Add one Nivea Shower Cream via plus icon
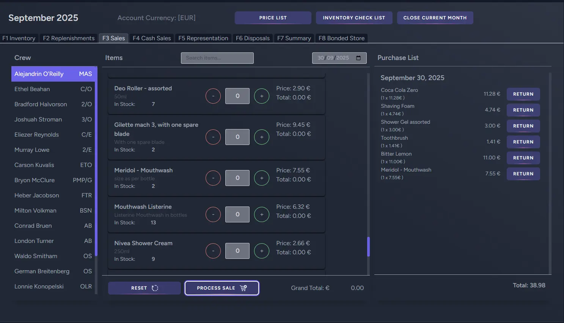564x323 pixels. pyautogui.click(x=261, y=251)
